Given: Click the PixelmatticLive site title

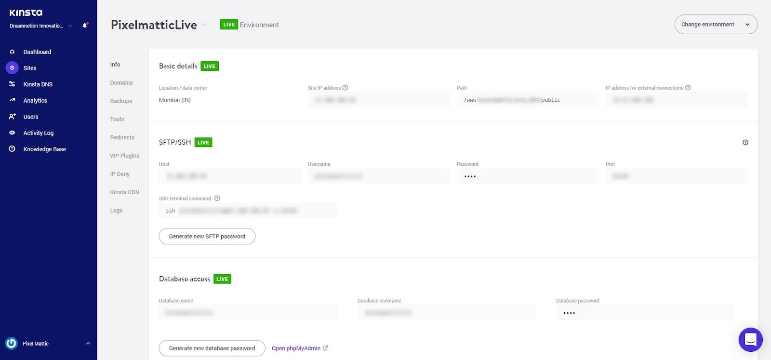Looking at the screenshot, I should pos(154,25).
